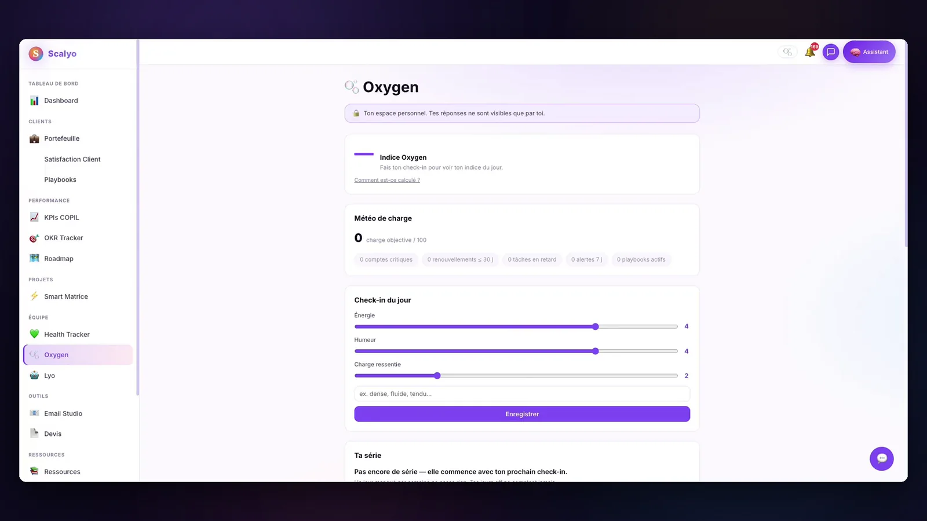Click the OKR Tracker target icon
This screenshot has height=521, width=927.
34,238
